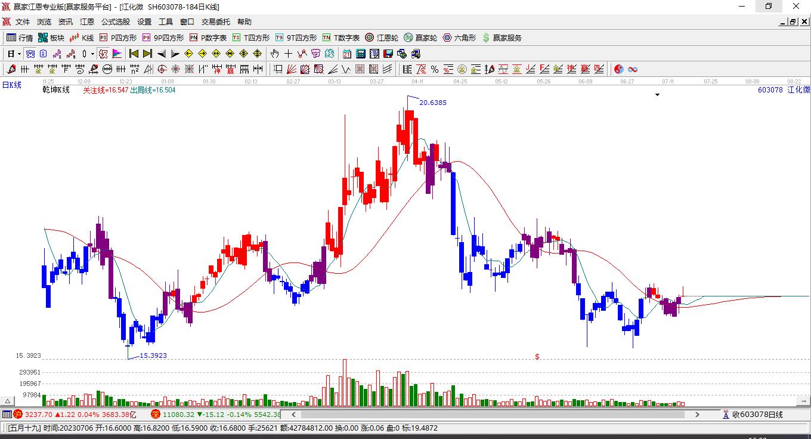Click the blue infinity symbol icon
The width and height of the screenshot is (811, 439).
coord(633,69)
